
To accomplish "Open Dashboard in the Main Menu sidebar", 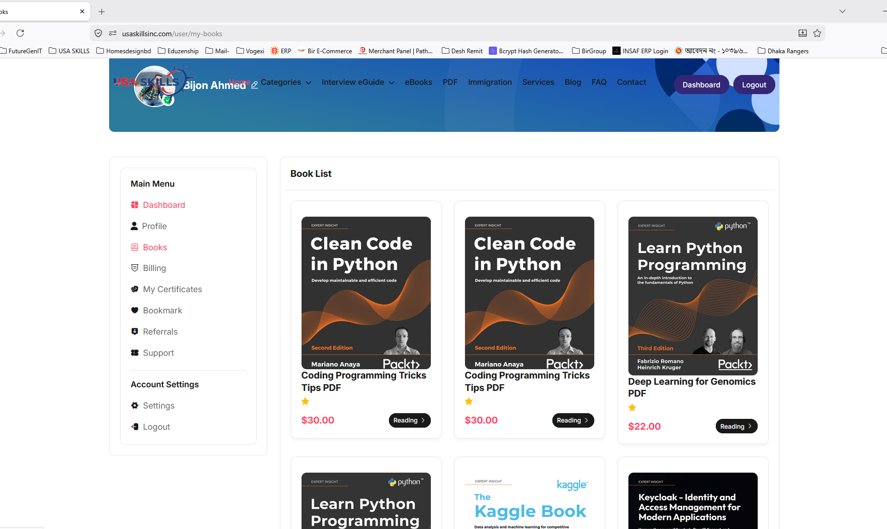I will coord(158,205).
